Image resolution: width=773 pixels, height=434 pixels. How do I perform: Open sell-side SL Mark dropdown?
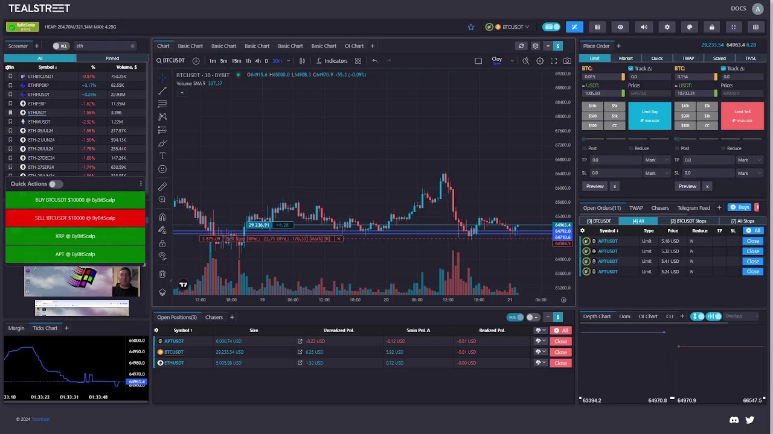point(749,173)
